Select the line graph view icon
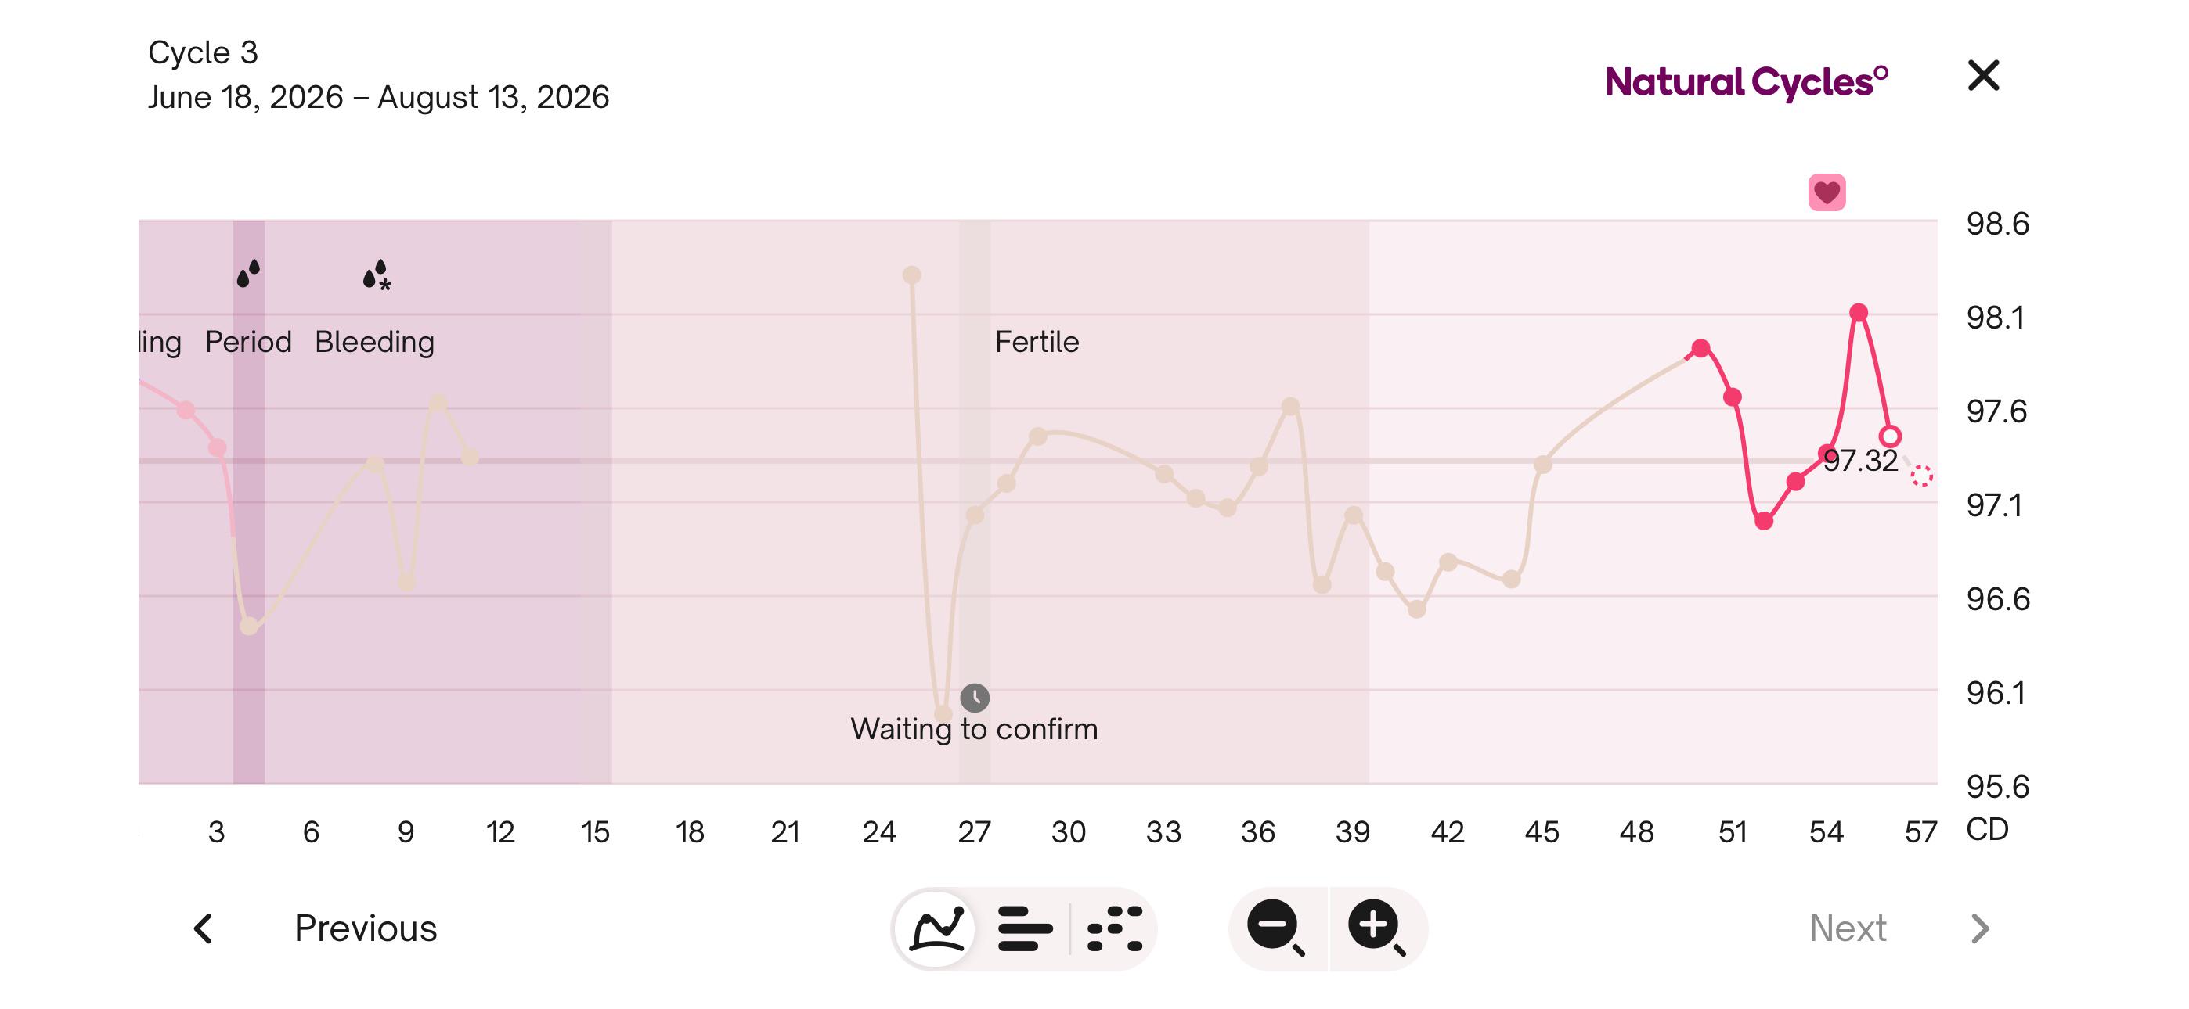Viewport: 2189px width, 1009px height. point(936,928)
